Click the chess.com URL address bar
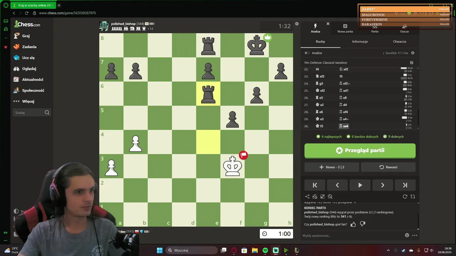 click(x=67, y=13)
